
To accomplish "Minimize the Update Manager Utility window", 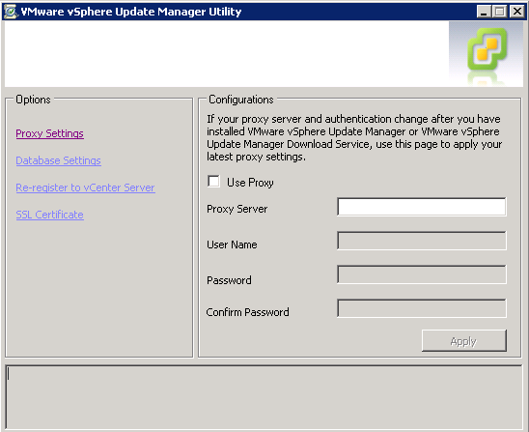I will click(x=484, y=12).
